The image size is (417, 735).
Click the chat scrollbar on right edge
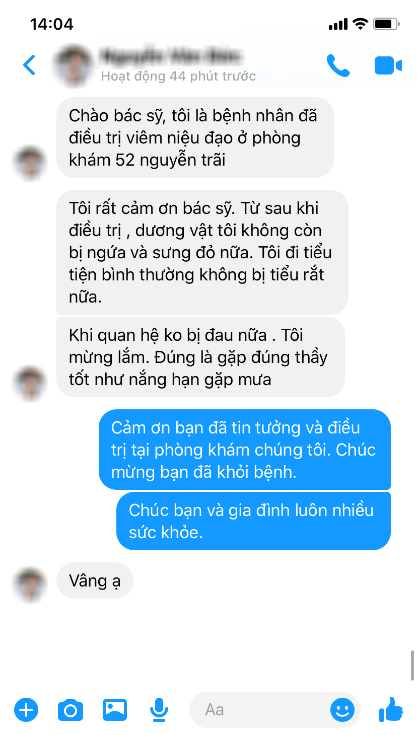(x=412, y=666)
